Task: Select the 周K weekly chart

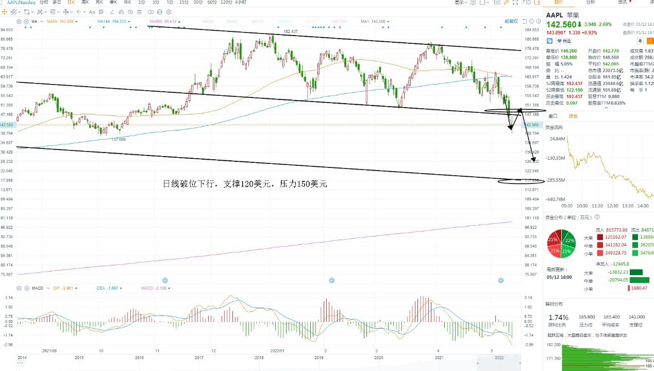Action: pos(85,3)
